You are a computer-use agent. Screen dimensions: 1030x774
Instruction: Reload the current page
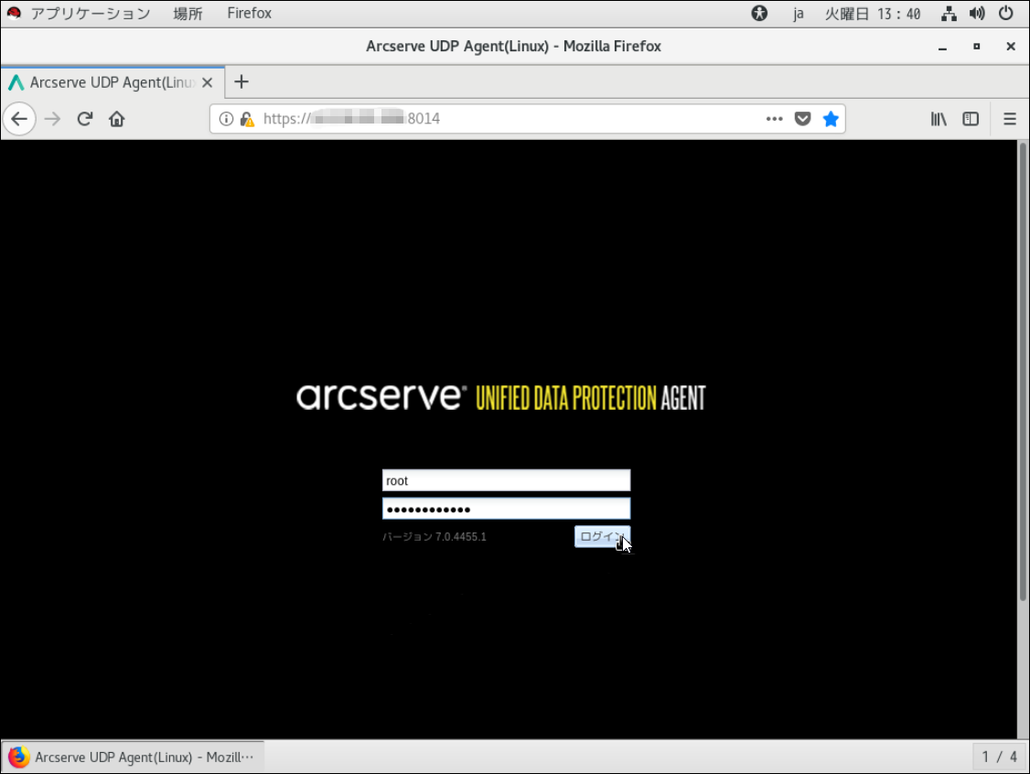[x=85, y=119]
